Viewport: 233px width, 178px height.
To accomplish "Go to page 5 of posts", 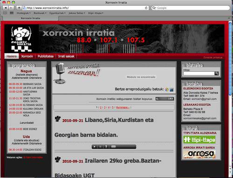I will 113,107.
